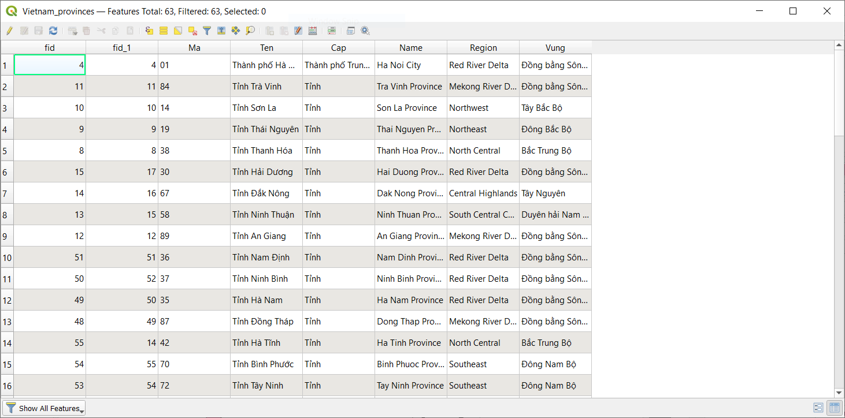Click the vertical scrollbar down arrow
845x418 pixels.
[839, 393]
